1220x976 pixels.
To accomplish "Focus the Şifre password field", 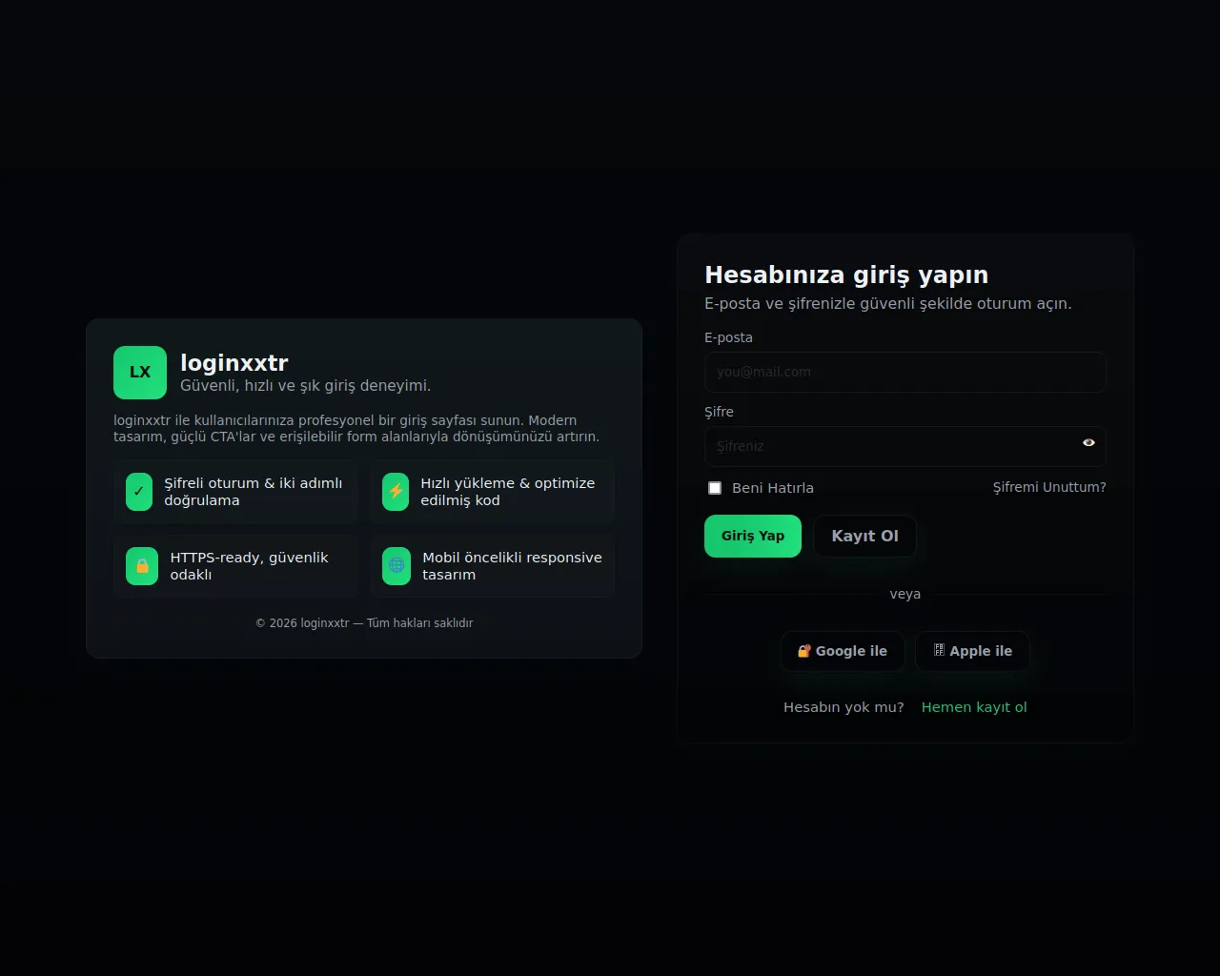I will click(886, 446).
